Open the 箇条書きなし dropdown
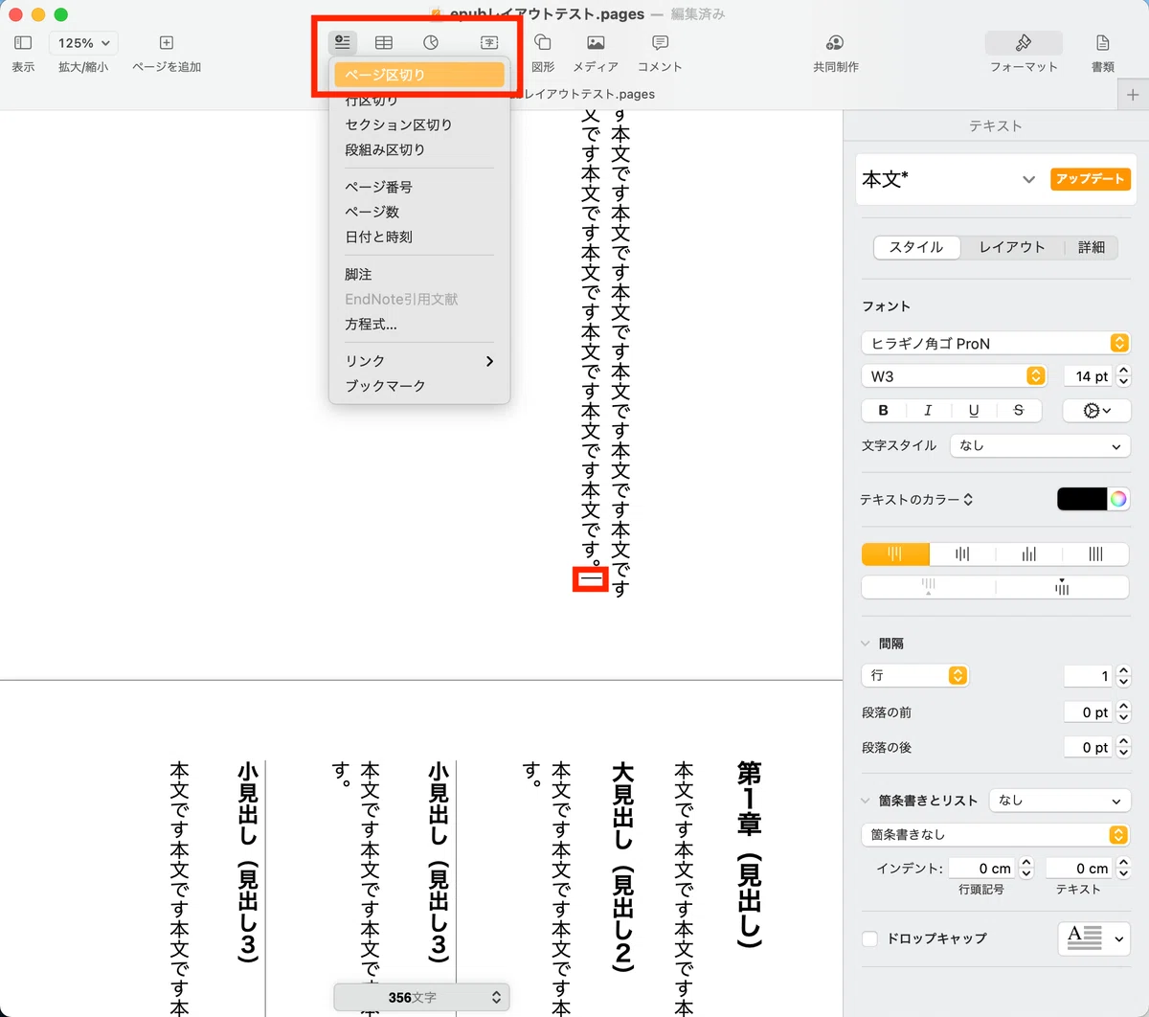Viewport: 1149px width, 1017px height. click(x=996, y=835)
